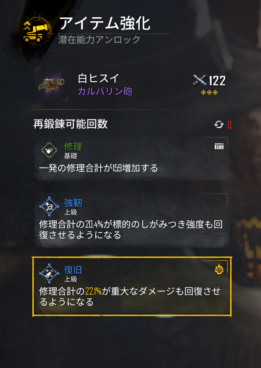Select the highlighted 復旧 perk row
This screenshot has height=368, width=261.
tap(132, 287)
